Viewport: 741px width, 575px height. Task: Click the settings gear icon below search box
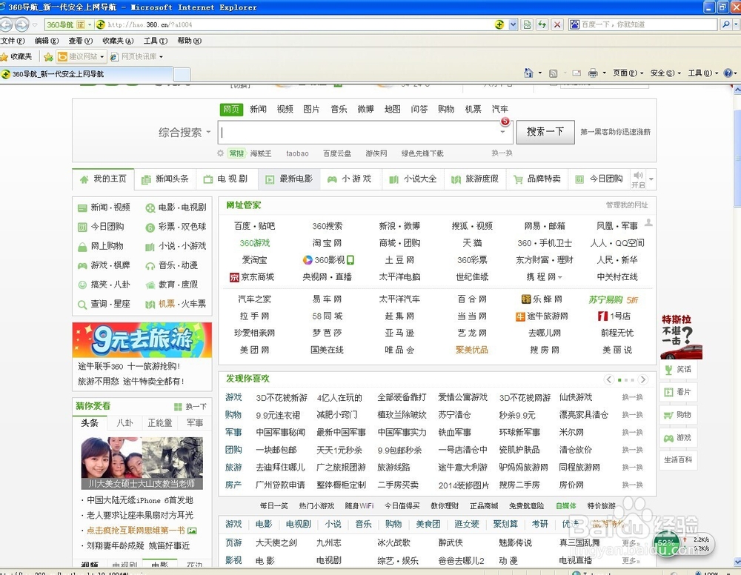[x=220, y=153]
